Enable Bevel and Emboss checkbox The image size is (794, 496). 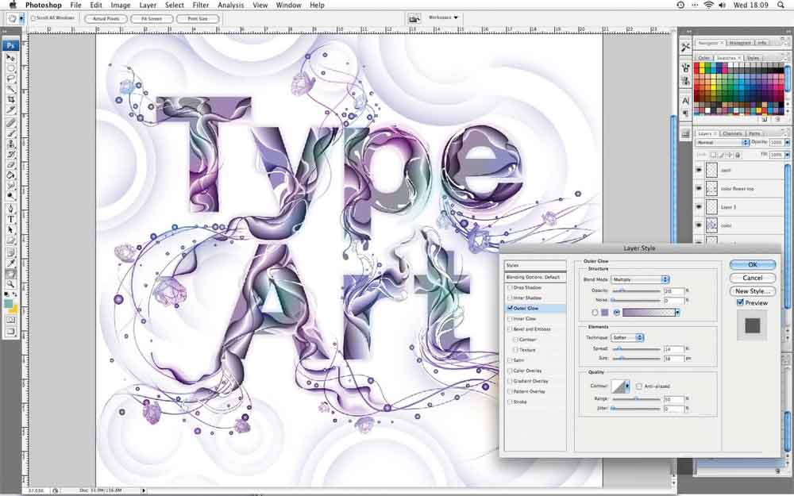510,329
